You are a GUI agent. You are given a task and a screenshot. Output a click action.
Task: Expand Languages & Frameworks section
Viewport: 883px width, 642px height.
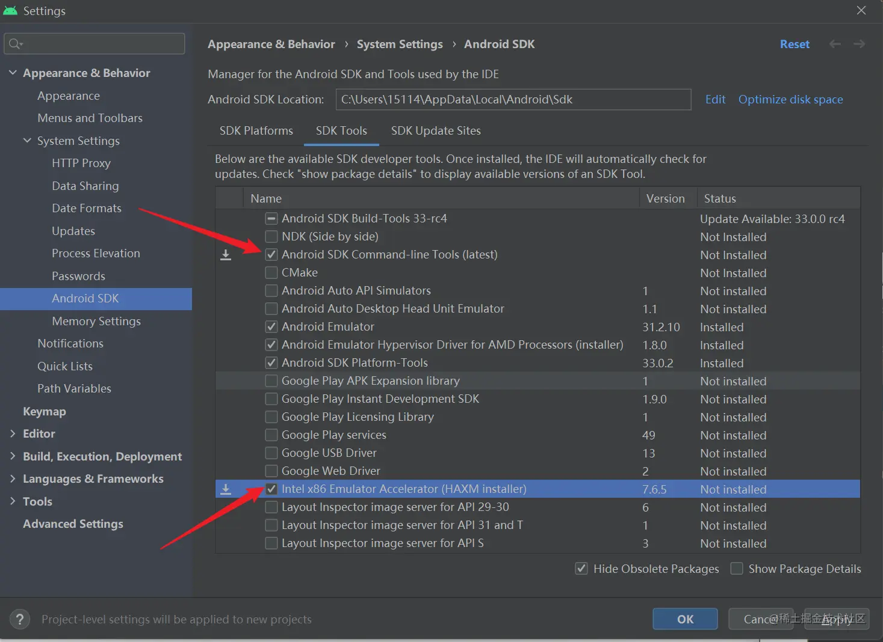tap(13, 478)
